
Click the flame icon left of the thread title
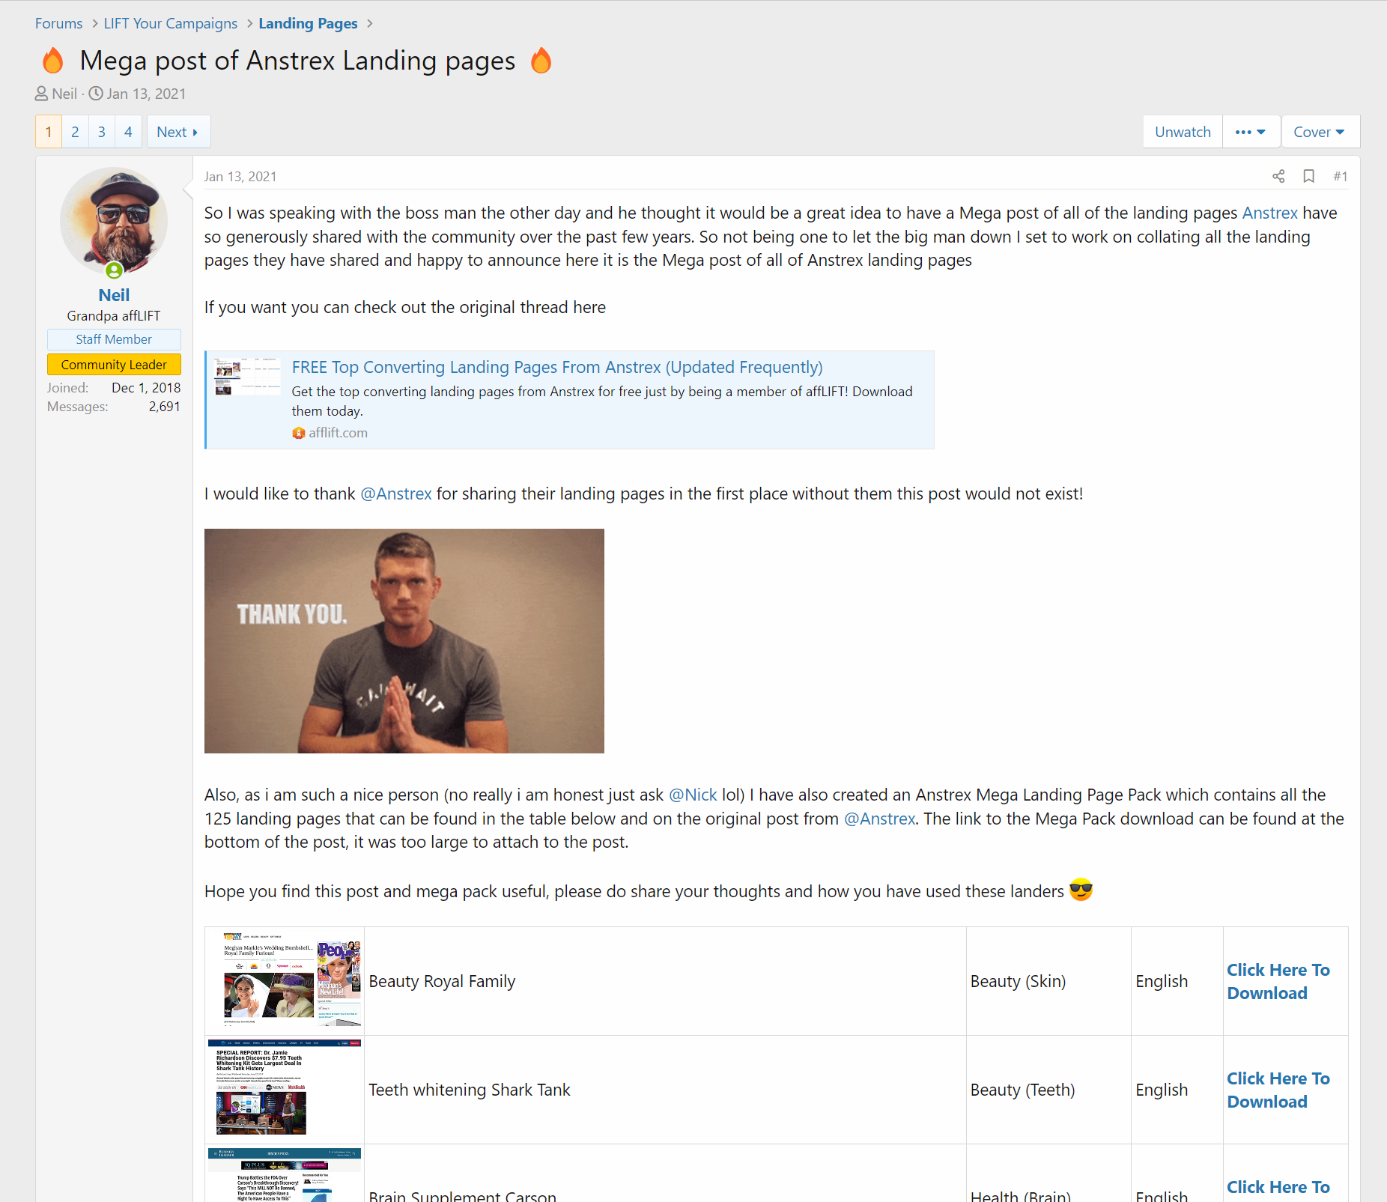[53, 61]
